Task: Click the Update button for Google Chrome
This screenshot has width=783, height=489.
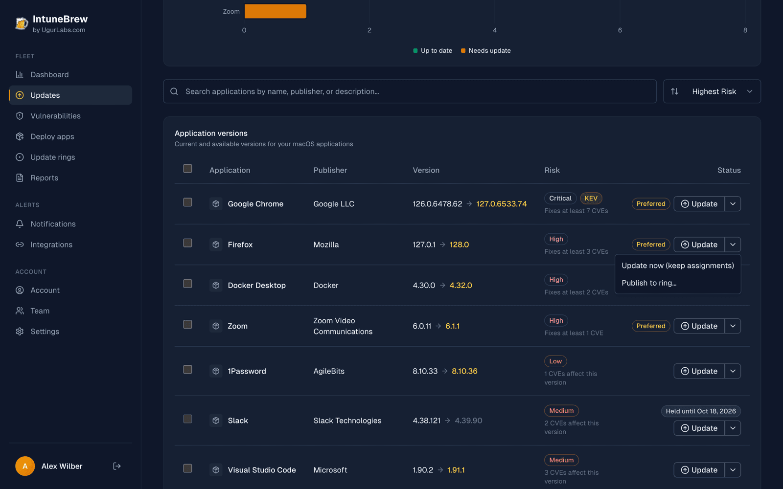Action: [699, 204]
